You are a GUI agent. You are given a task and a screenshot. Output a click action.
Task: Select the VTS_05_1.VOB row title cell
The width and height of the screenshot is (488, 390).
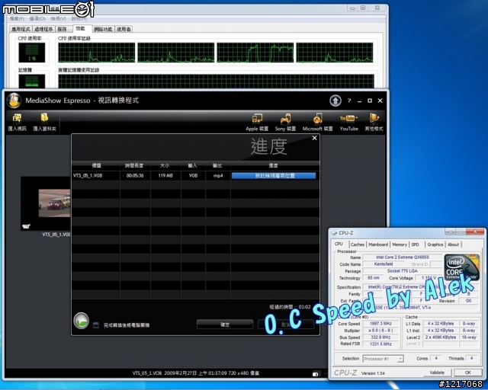click(x=95, y=176)
